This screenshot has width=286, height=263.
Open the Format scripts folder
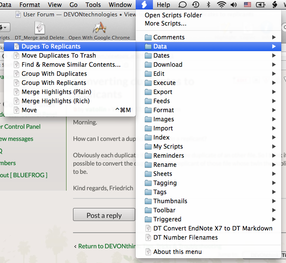coord(209,110)
